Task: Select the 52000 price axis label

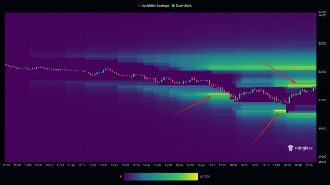Action: (x=322, y=72)
